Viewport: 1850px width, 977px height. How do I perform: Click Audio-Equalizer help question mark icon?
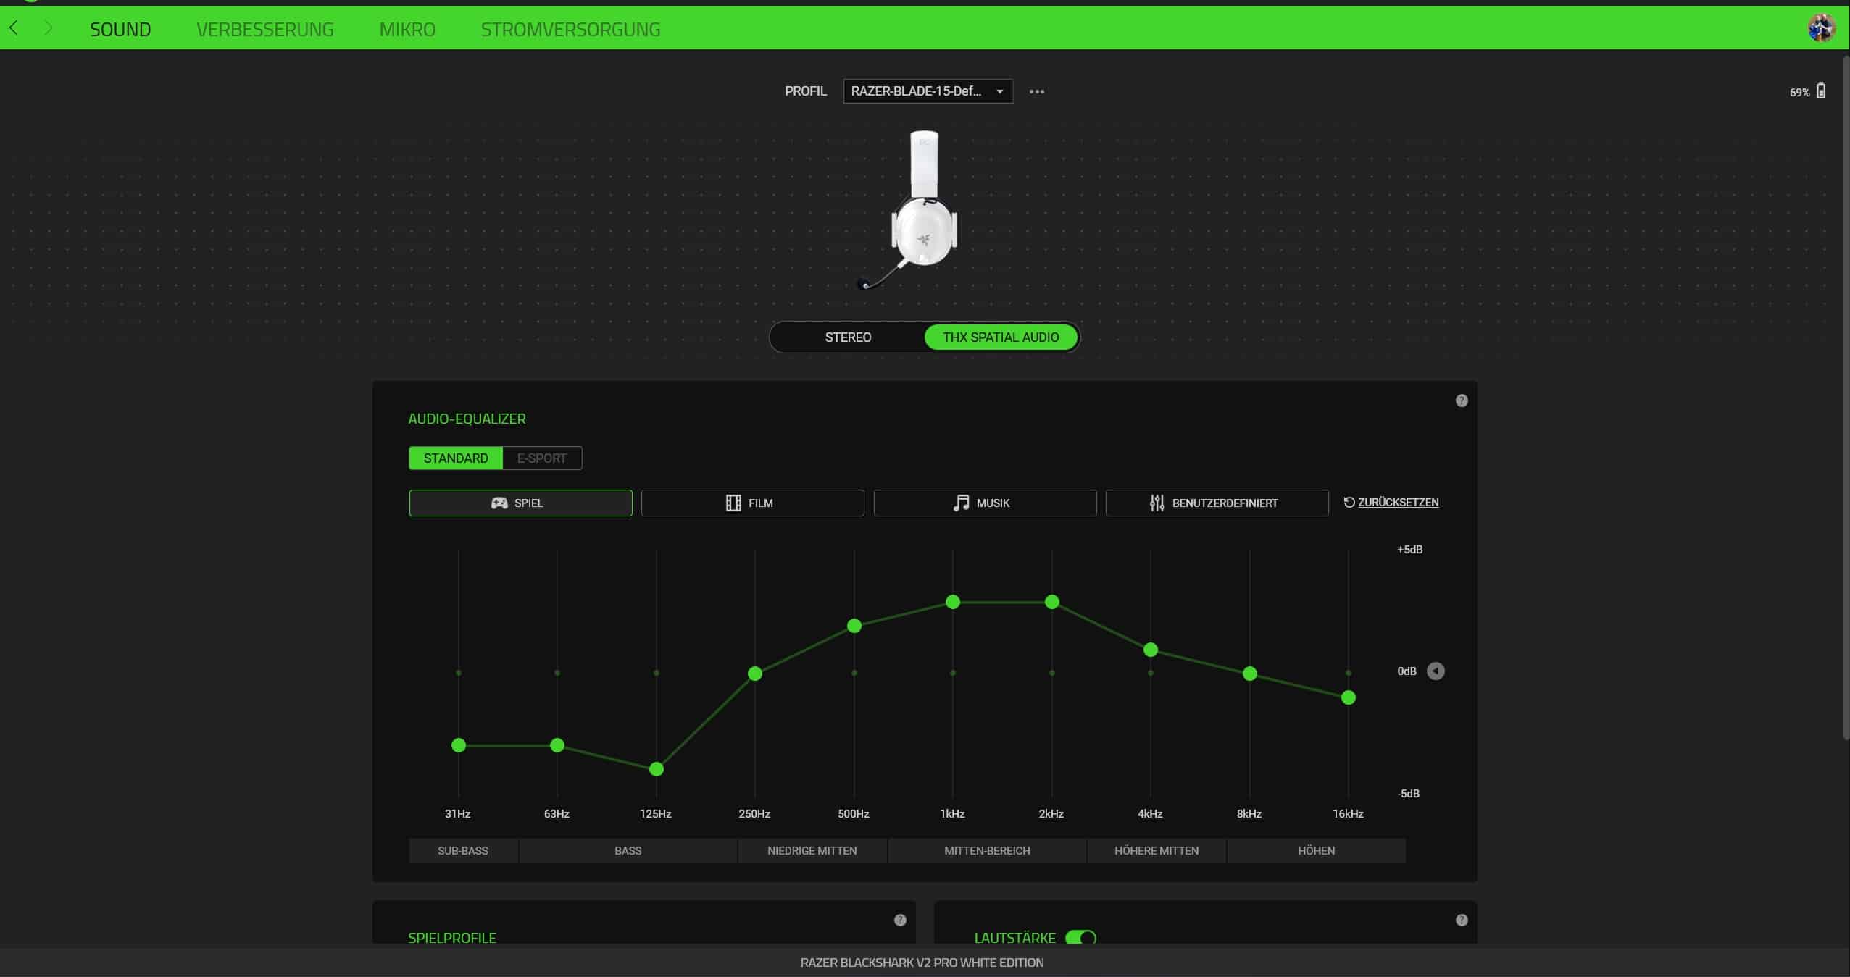coord(1461,401)
